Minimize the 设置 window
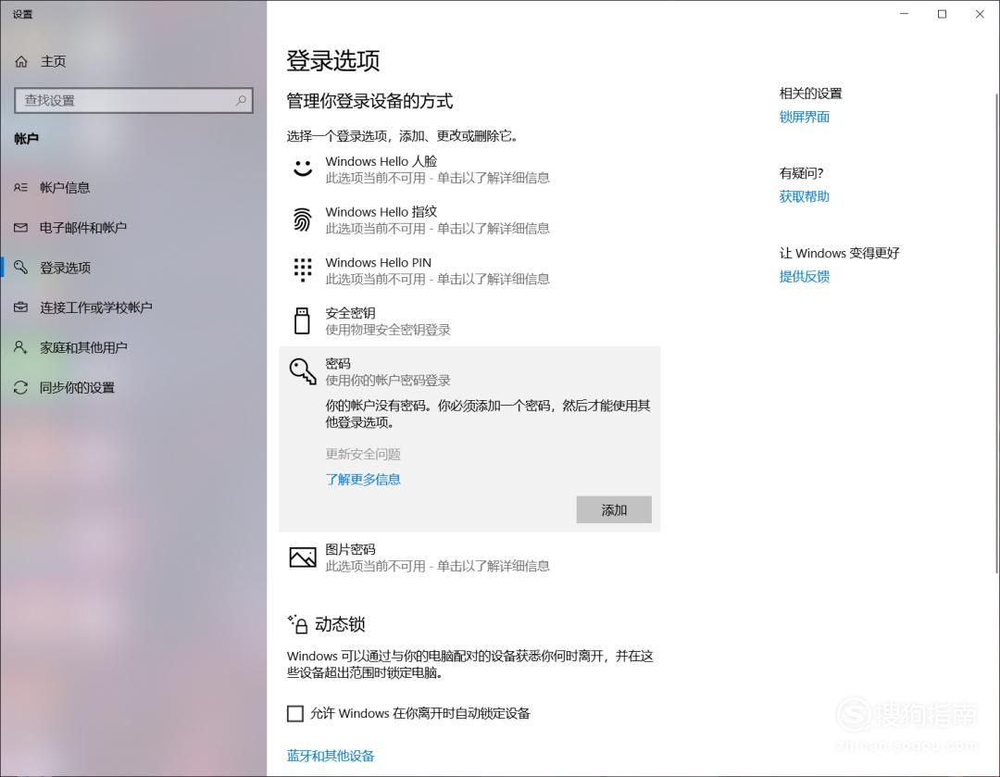This screenshot has height=777, width=1000. click(904, 14)
